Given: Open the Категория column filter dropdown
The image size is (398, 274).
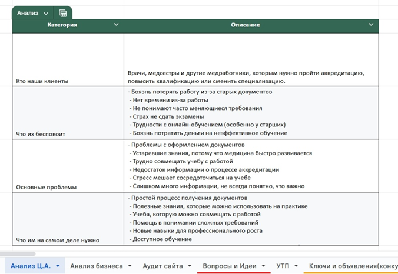Looking at the screenshot, I should pos(116,25).
